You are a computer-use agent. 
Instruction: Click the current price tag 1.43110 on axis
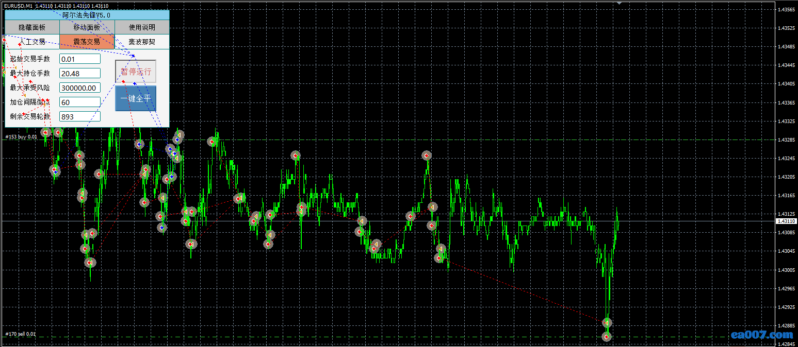(786, 221)
